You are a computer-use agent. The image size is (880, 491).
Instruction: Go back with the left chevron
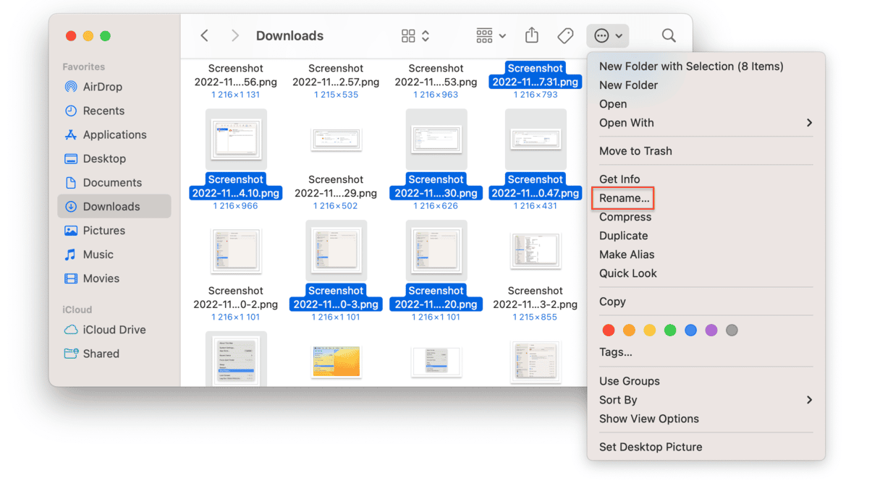pos(205,35)
